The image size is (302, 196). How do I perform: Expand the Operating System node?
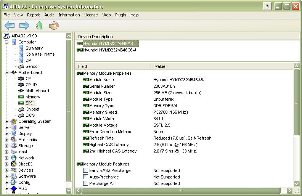tap(6, 121)
